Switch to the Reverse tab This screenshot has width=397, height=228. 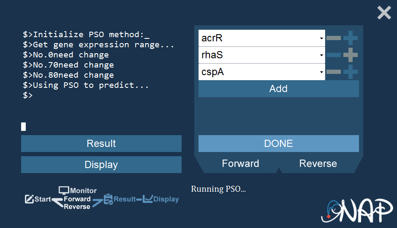pos(318,164)
